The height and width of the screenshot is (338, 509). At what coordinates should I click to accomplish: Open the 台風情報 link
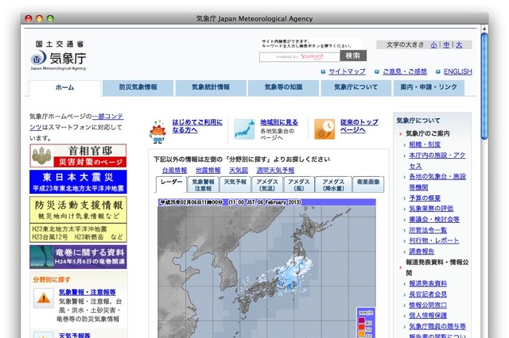[x=175, y=171]
